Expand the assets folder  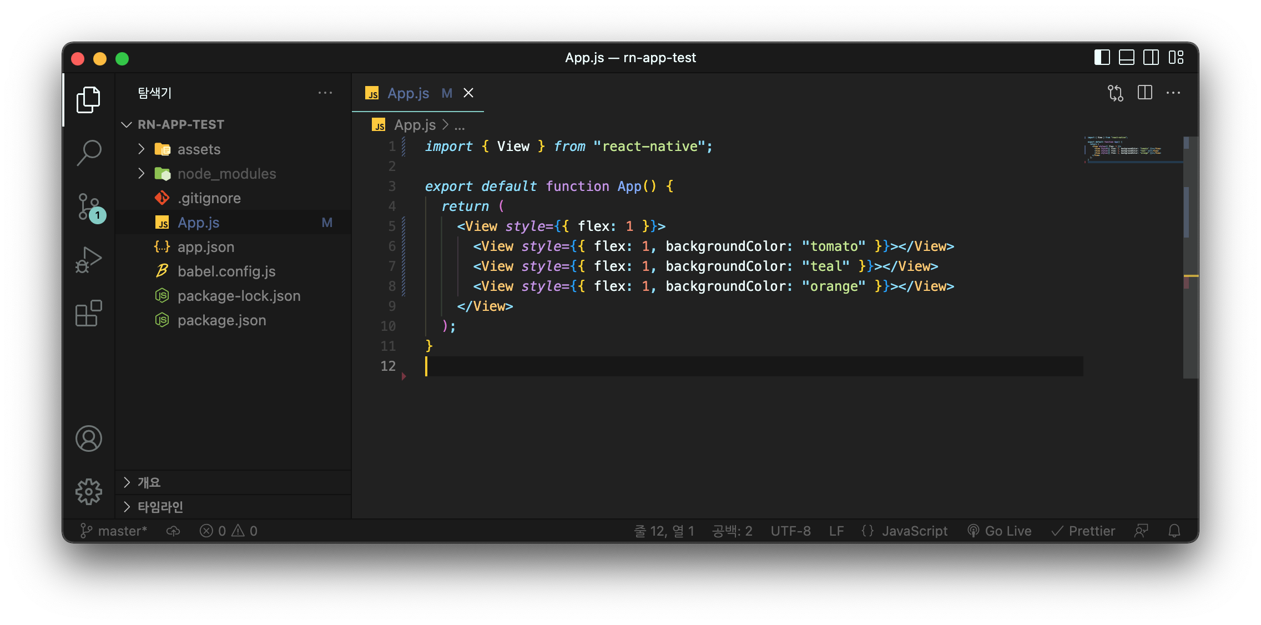(x=199, y=149)
